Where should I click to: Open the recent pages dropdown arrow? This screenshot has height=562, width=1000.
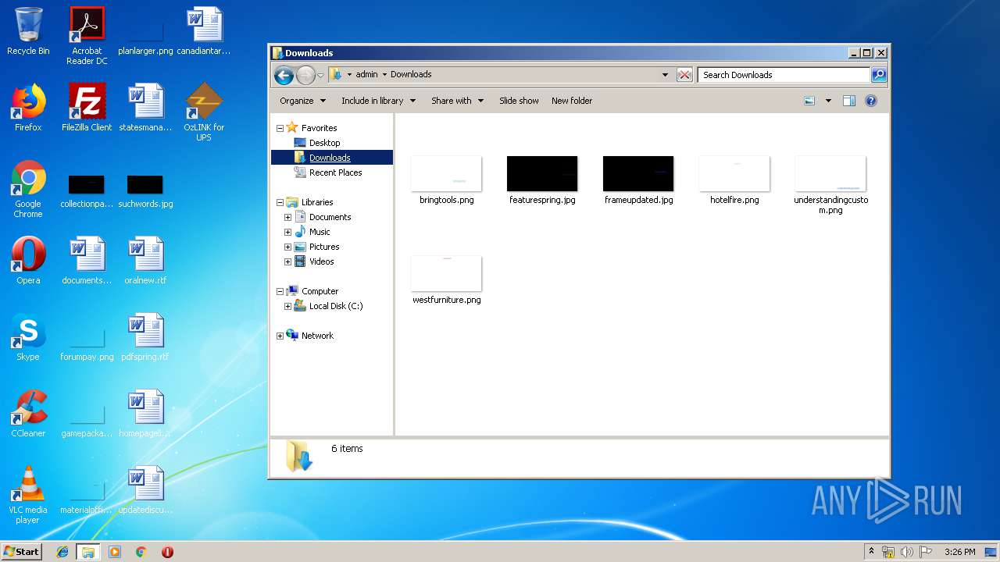click(x=320, y=75)
